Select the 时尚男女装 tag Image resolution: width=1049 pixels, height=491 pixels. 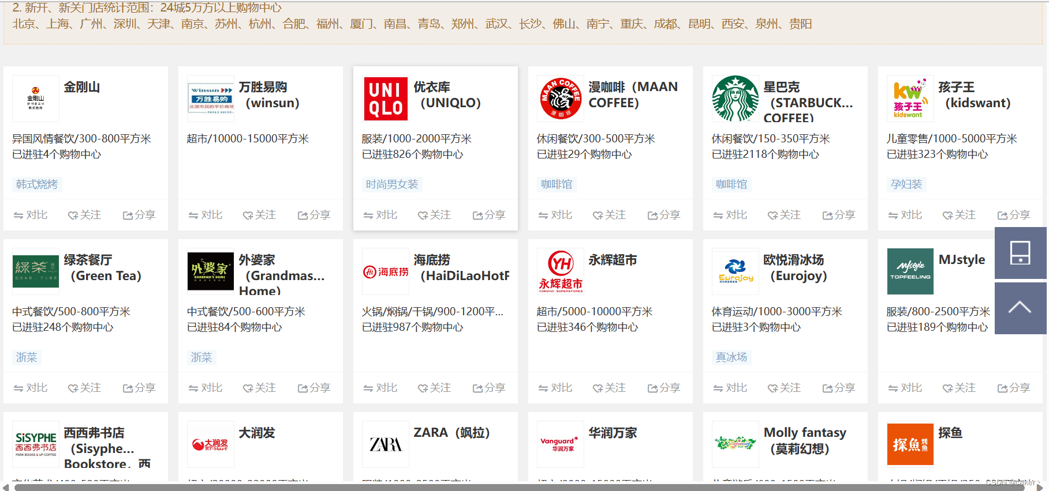click(x=392, y=184)
